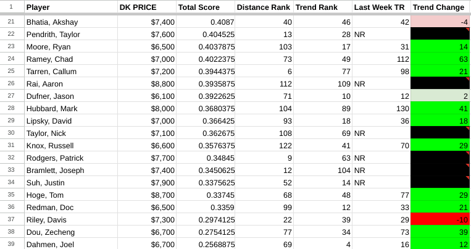Click the $8,800 price for Rai

tap(146, 83)
